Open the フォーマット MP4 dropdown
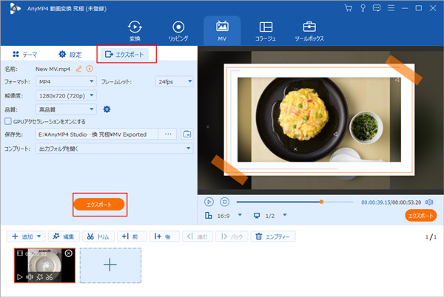Viewport: 444px width, 297px height. tap(66, 81)
